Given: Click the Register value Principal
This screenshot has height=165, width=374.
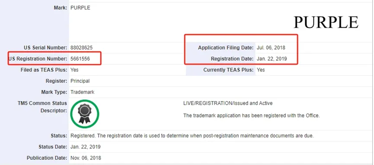Looking at the screenshot, I should pyautogui.click(x=80, y=81).
